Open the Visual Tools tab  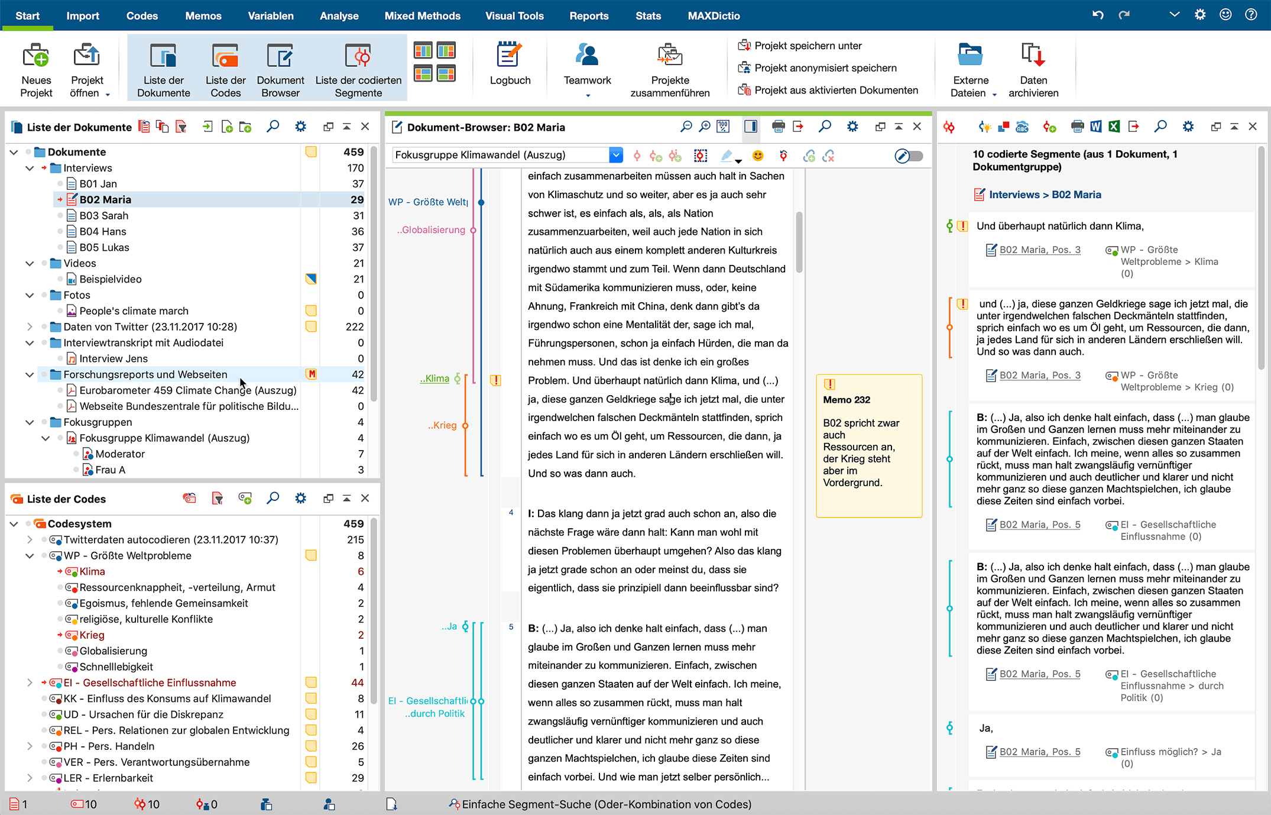514,16
